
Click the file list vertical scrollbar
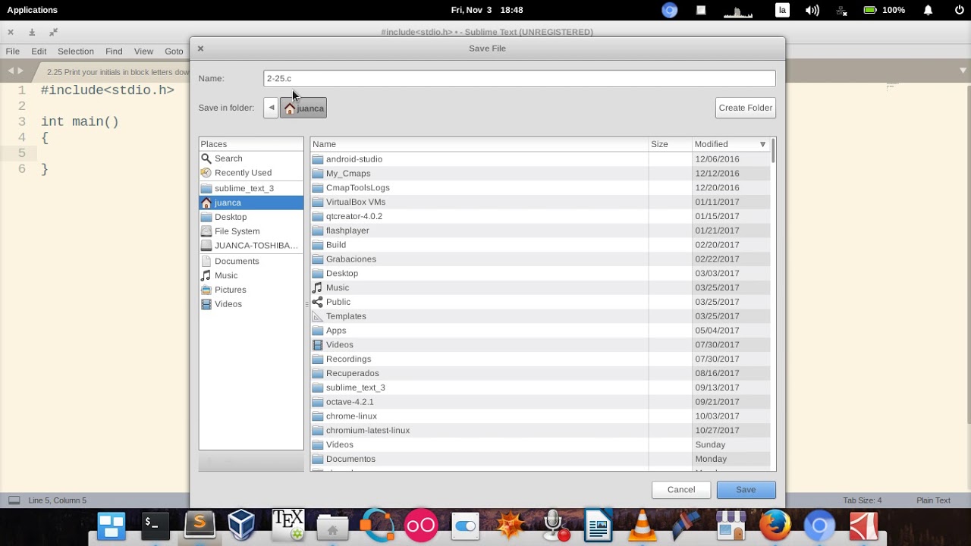point(773,303)
